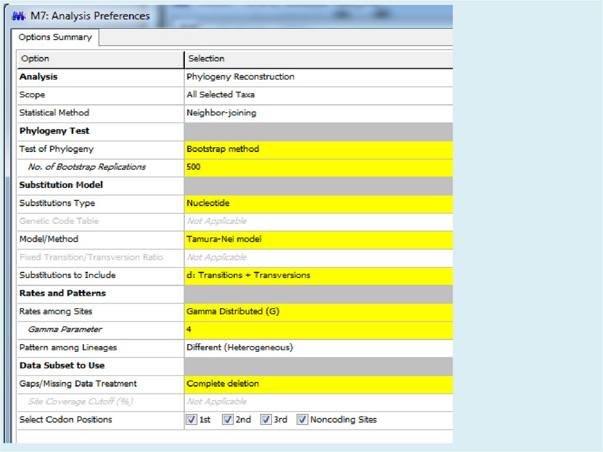The height and width of the screenshot is (452, 603).
Task: Click the MEGA M7 title bar icon
Action: pos(19,16)
